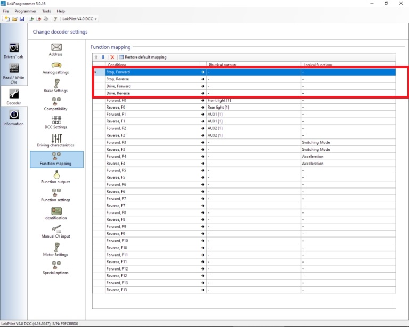409x327 pixels.
Task: Open the Help menu
Action: click(61, 11)
